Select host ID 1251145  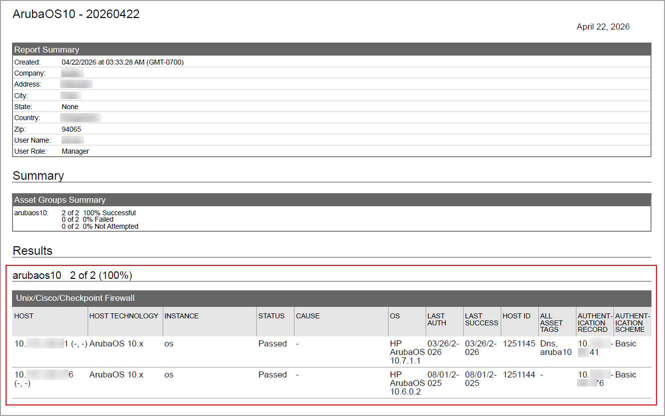point(519,344)
